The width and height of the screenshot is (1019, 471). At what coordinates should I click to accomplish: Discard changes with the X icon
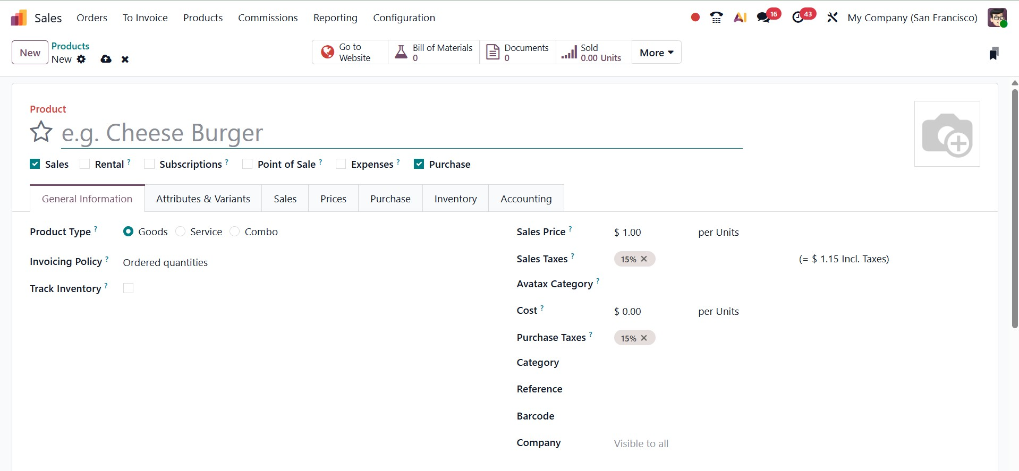125,59
